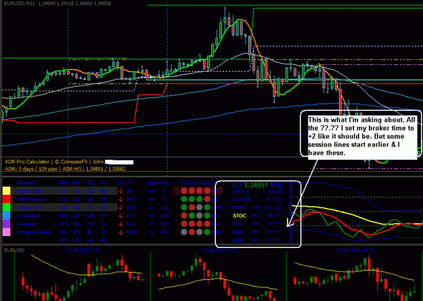Screen dimensions: 423x301
Task: Click the green Hx signal dot in DAY row
Action: click(x=207, y=232)
